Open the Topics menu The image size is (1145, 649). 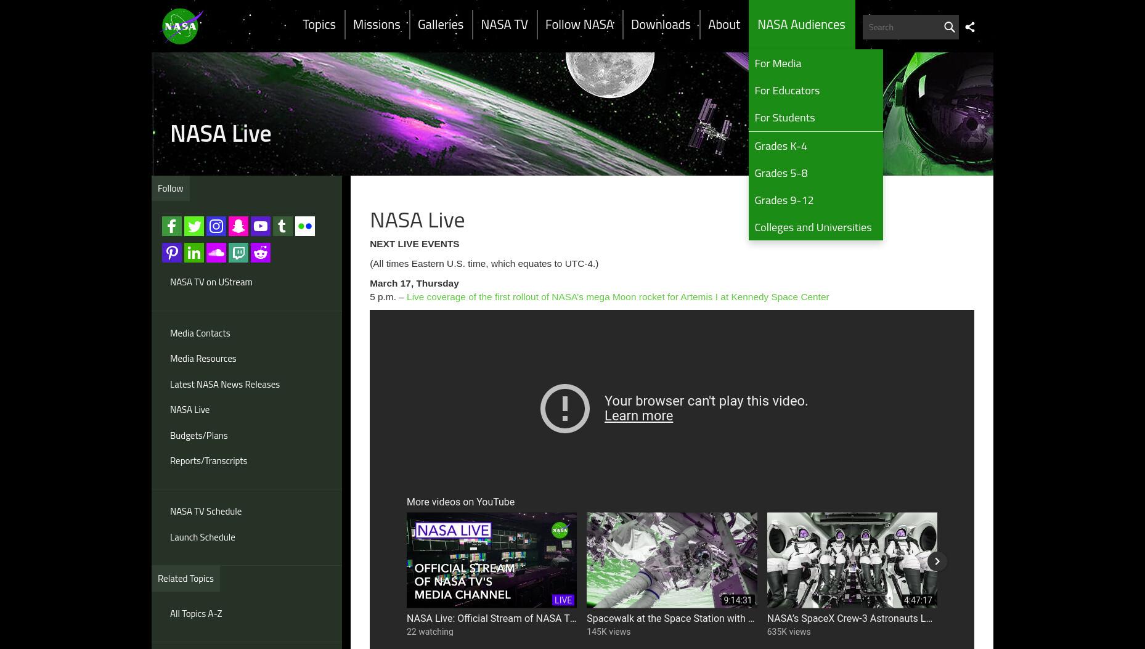point(319,25)
